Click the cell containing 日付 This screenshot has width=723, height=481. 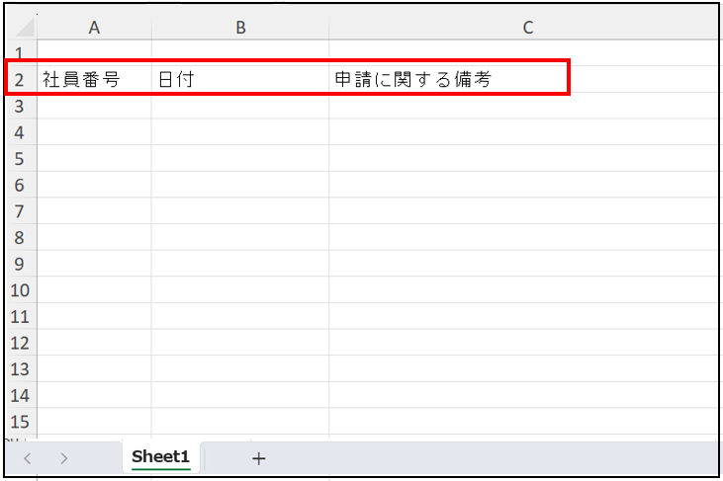[x=240, y=79]
